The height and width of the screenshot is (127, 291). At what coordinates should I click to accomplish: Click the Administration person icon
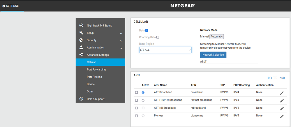[x=81, y=47]
